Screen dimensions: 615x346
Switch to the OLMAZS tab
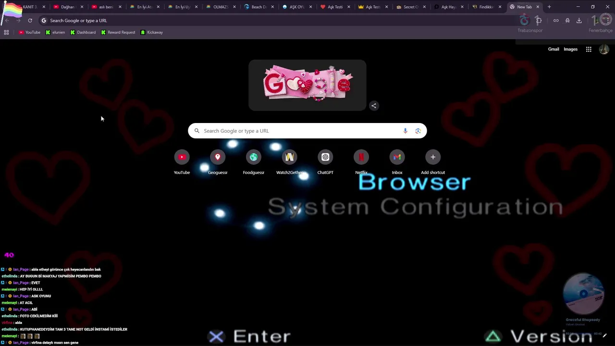pyautogui.click(x=221, y=7)
